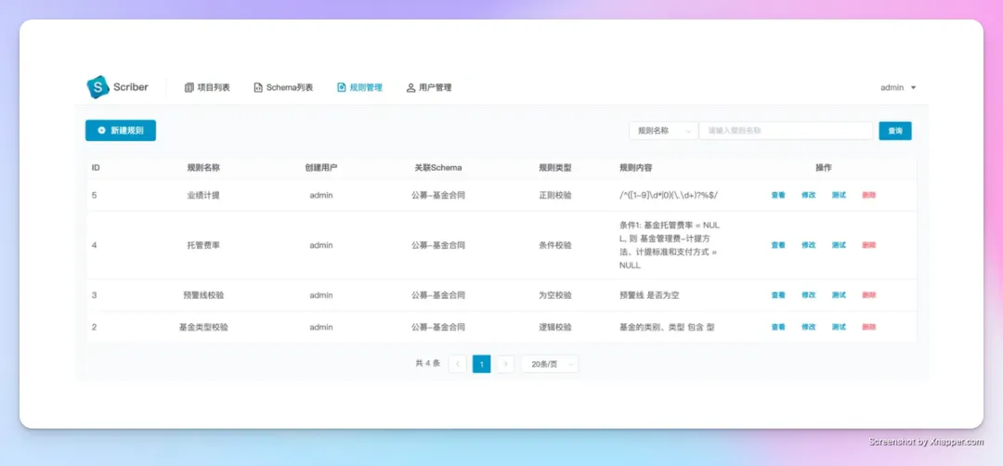This screenshot has height=466, width=1003.
Task: Click the 基金的类别、类型 包含 型 cell
Action: pyautogui.click(x=667, y=327)
